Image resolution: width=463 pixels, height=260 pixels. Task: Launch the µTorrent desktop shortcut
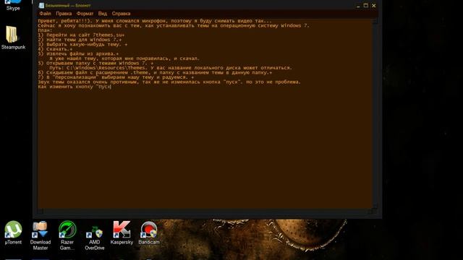(x=13, y=233)
